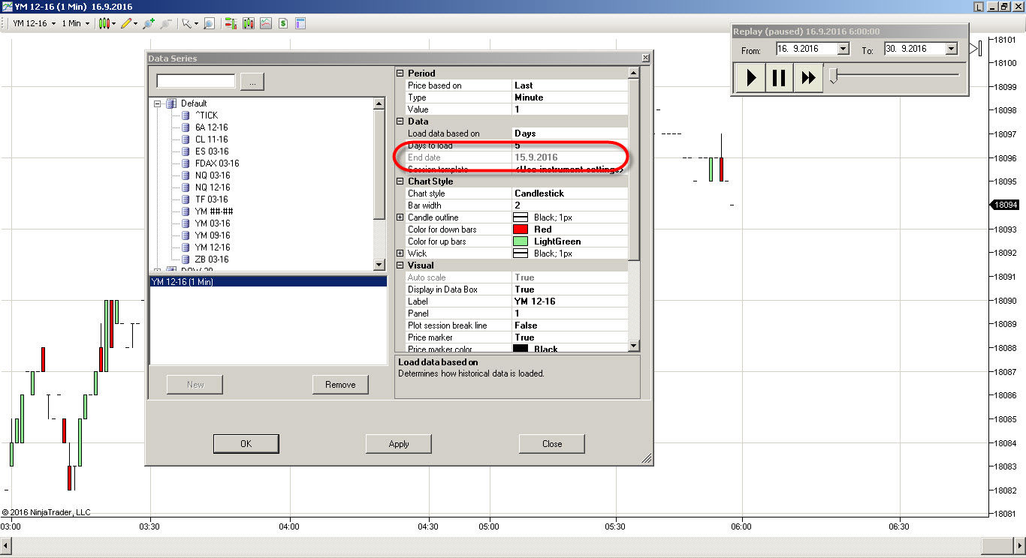The height and width of the screenshot is (558, 1026).
Task: Select YM ##-## instrument
Action: (x=214, y=211)
